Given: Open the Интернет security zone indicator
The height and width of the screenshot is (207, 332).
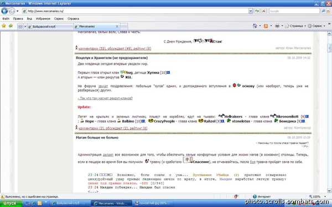Looking at the screenshot, I should tap(262, 197).
